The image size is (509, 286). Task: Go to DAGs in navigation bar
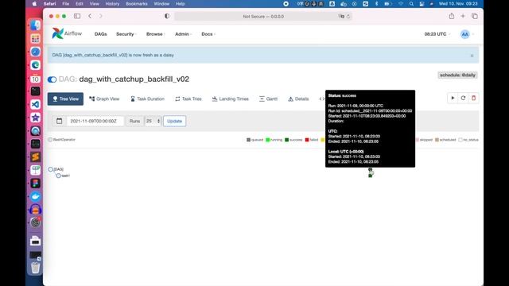tap(101, 34)
